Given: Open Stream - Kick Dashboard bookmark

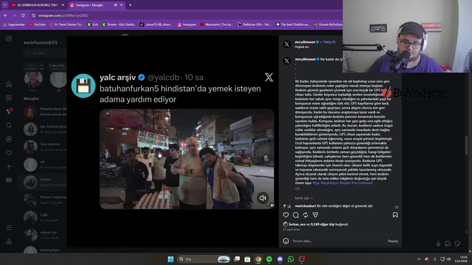Looking at the screenshot, I should 119,25.
